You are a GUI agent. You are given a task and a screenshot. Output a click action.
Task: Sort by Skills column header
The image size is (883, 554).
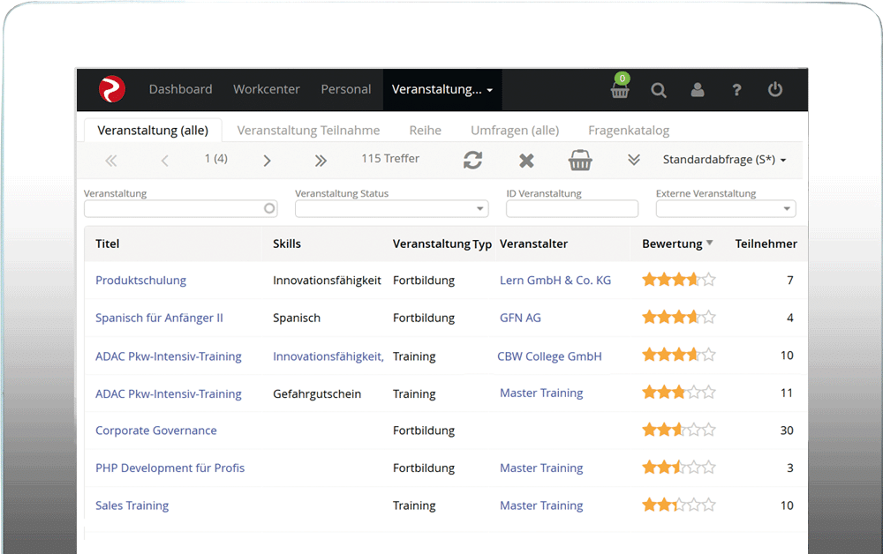click(x=287, y=243)
